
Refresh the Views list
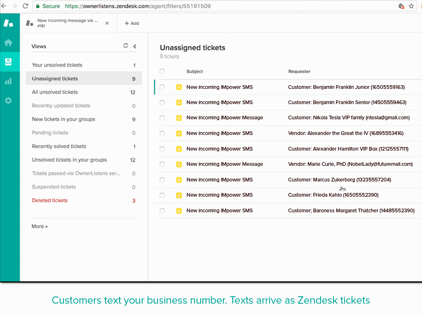[x=126, y=46]
